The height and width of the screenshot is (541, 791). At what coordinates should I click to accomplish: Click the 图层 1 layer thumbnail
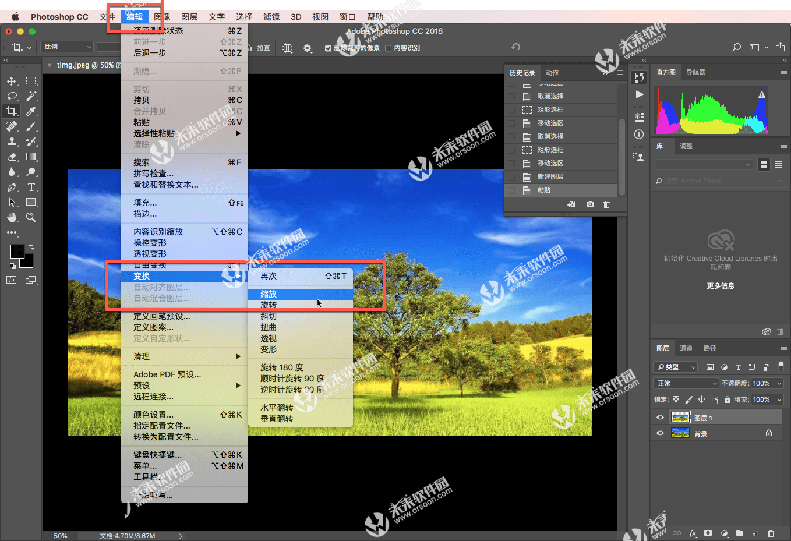(680, 417)
